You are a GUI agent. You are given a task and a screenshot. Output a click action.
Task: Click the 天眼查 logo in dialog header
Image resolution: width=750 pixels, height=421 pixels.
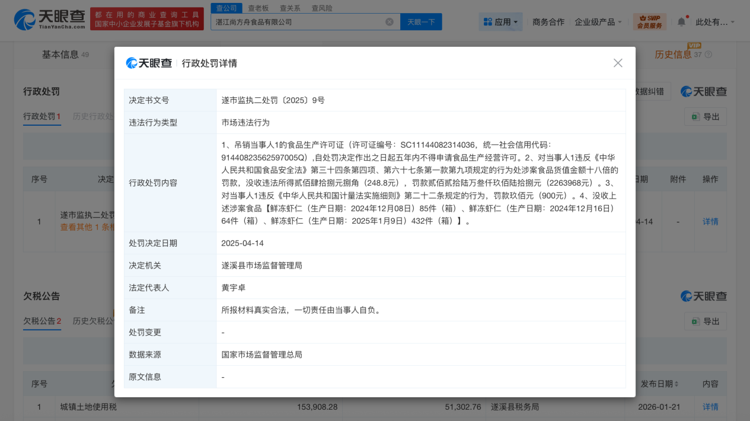[x=149, y=63]
